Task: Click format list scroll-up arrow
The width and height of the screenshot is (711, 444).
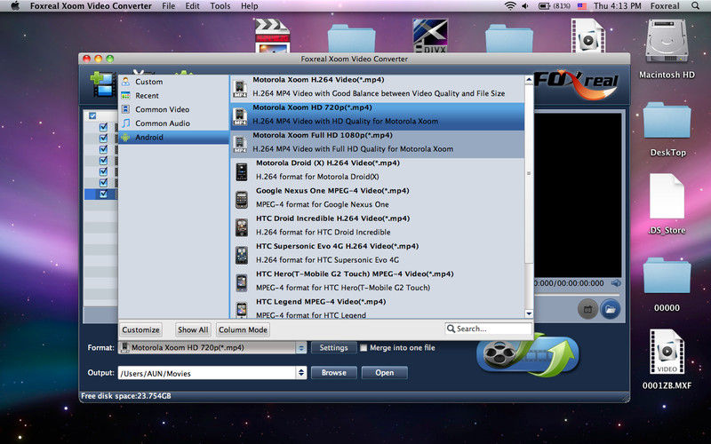Action: 529,80
